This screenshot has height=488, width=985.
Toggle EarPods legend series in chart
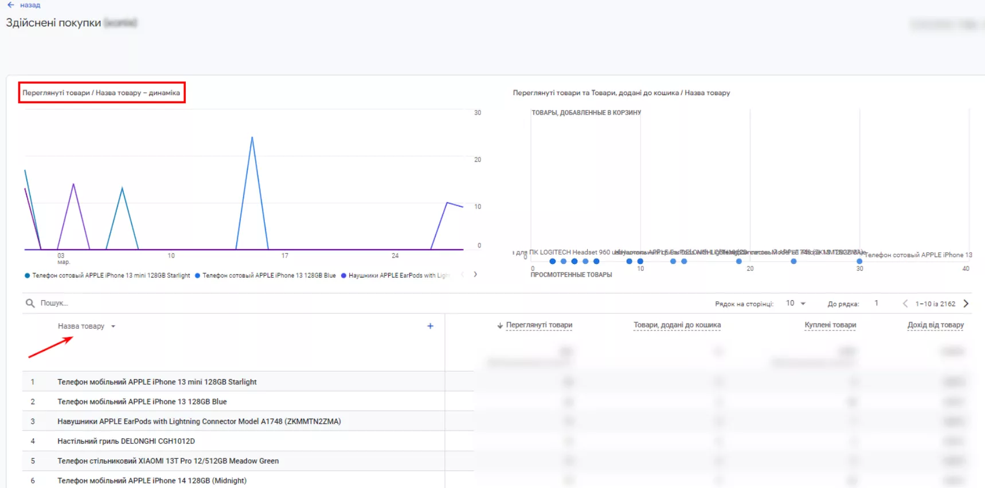pyautogui.click(x=396, y=276)
